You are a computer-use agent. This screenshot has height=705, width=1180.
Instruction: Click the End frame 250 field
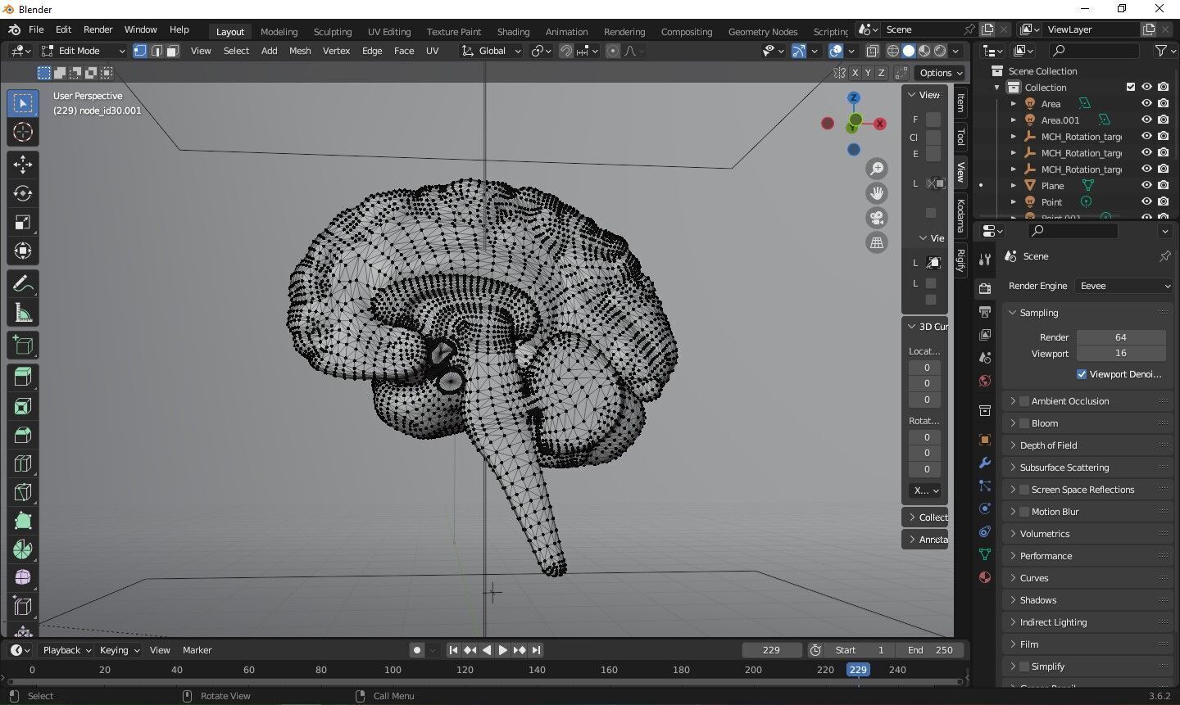tap(929, 650)
